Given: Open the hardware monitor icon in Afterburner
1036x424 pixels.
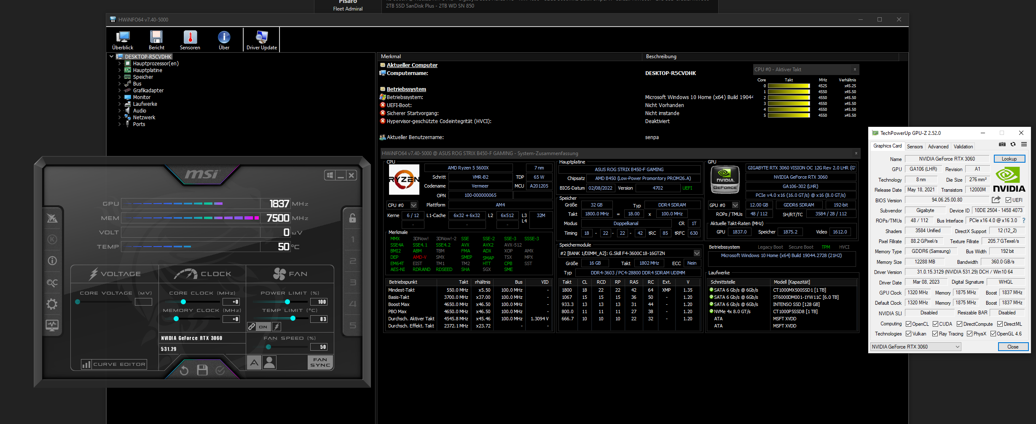Looking at the screenshot, I should 52,325.
